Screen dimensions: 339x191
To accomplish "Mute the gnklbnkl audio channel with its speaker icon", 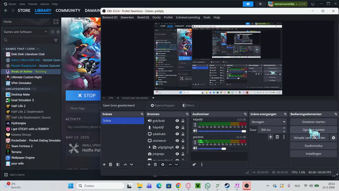I will [x=195, y=148].
